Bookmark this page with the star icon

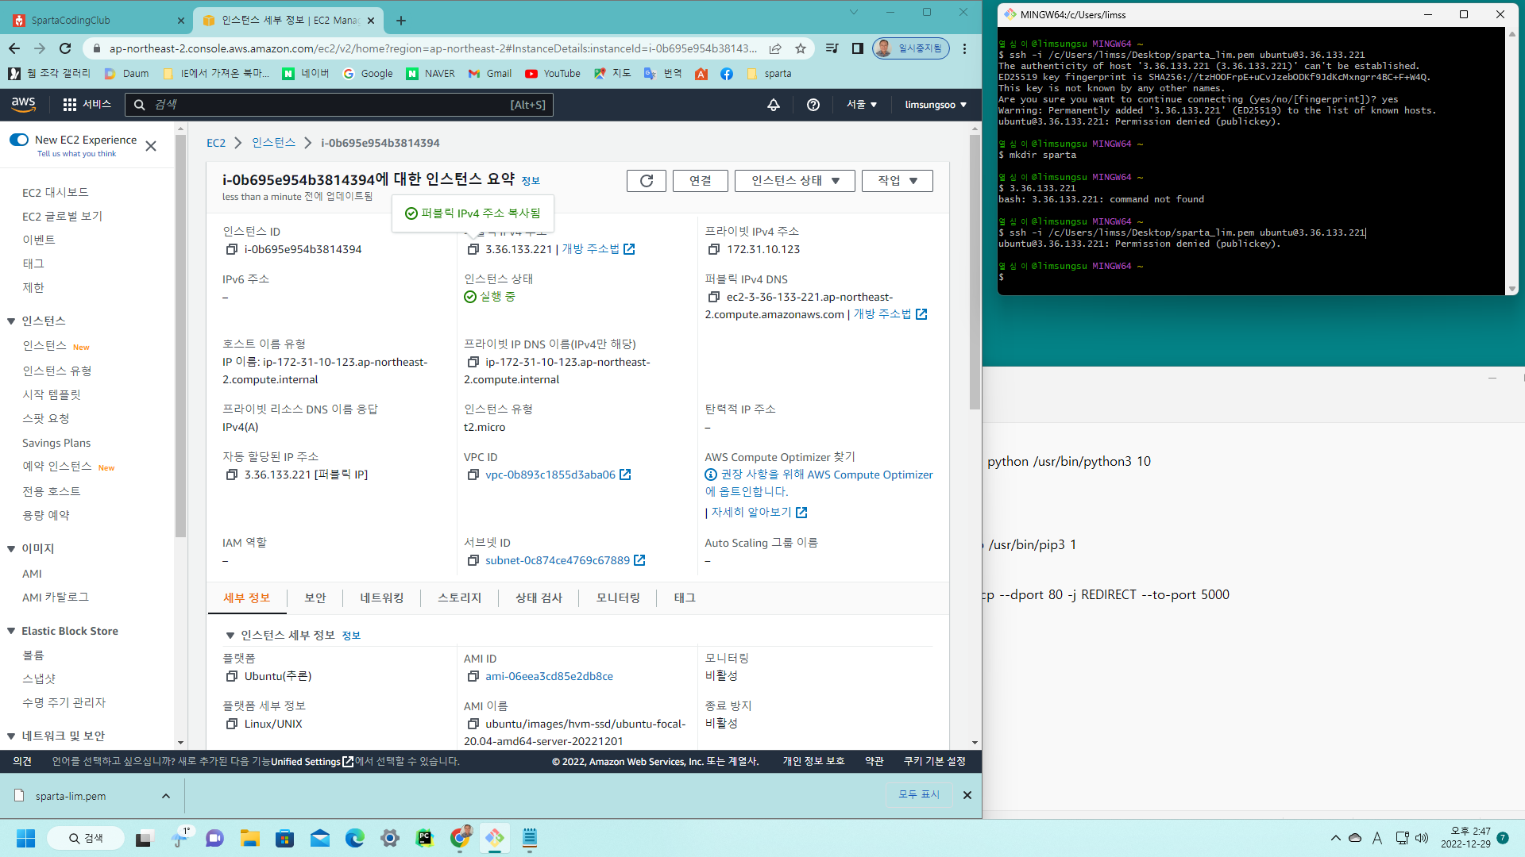click(801, 48)
